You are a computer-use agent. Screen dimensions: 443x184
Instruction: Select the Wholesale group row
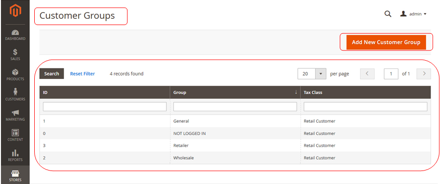click(x=235, y=158)
